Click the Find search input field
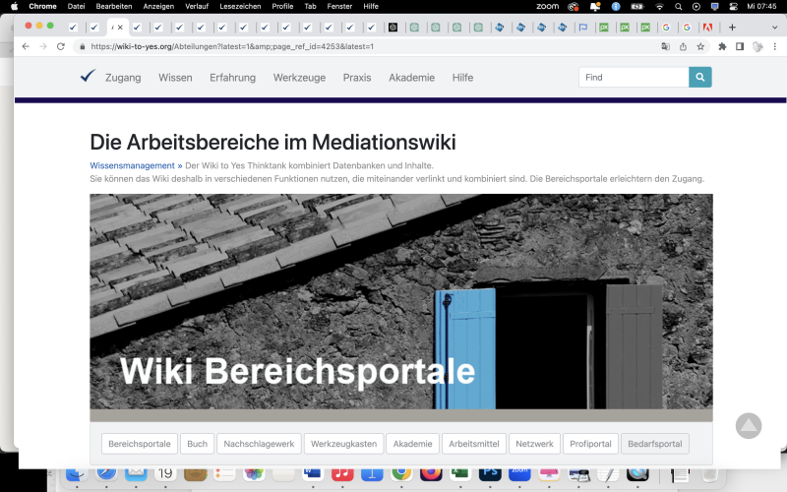The height and width of the screenshot is (492, 787). (633, 77)
